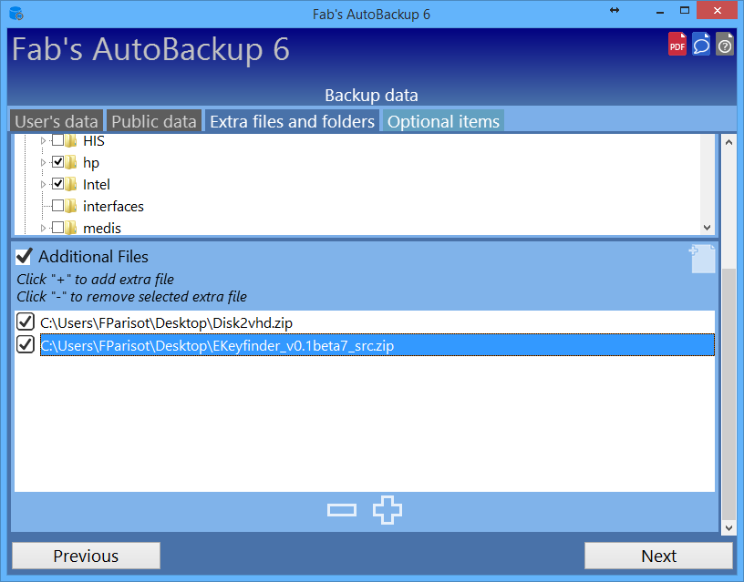
Task: Uncheck the Intel folder checkbox
Action: 57,183
